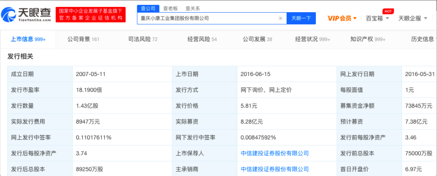The image size is (437, 176).
Task: Click the 发行前每股净资产 value 3.46
Action: click(410, 138)
